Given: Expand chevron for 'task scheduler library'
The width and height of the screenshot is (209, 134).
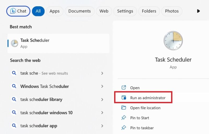Looking at the screenshot, I should pyautogui.click(x=102, y=100).
